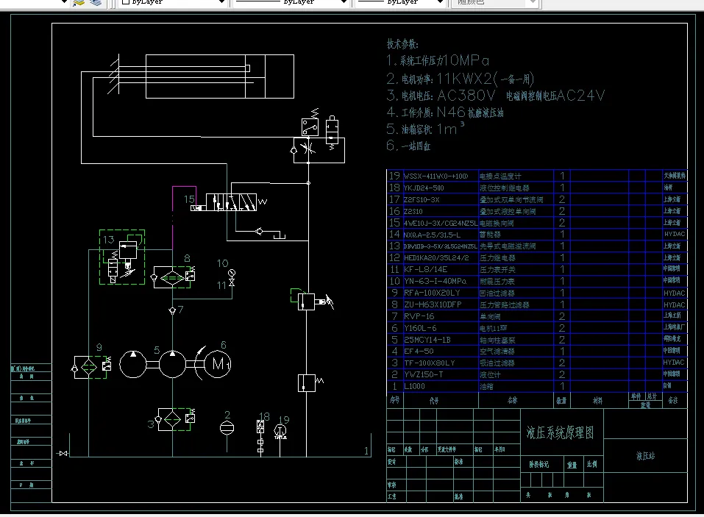Click the '液压站' title block text
The width and height of the screenshot is (704, 517).
(646, 456)
